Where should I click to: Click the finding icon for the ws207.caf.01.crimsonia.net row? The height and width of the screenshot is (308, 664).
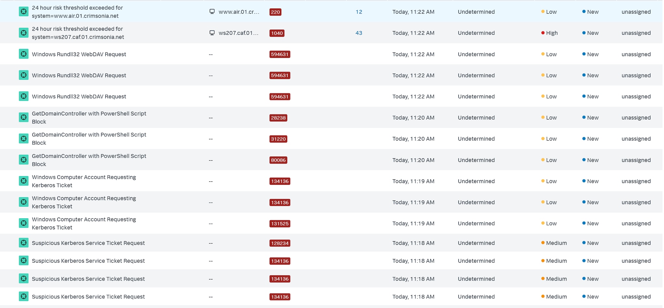(x=24, y=33)
